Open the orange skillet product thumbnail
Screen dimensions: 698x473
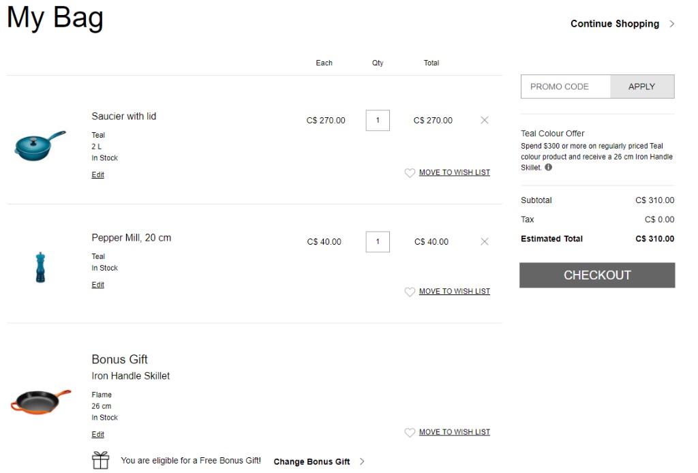coord(40,401)
